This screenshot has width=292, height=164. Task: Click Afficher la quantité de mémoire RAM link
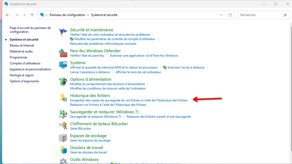(x=114, y=67)
